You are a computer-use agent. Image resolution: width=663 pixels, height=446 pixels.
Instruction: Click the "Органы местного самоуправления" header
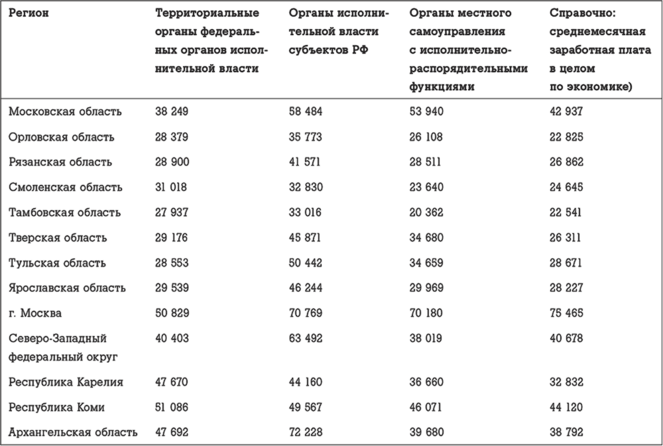(469, 50)
